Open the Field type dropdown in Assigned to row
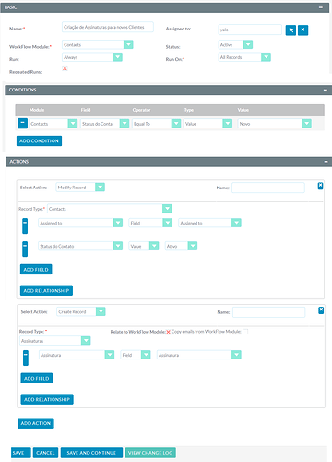This screenshot has width=332, height=462. pyautogui.click(x=150, y=223)
